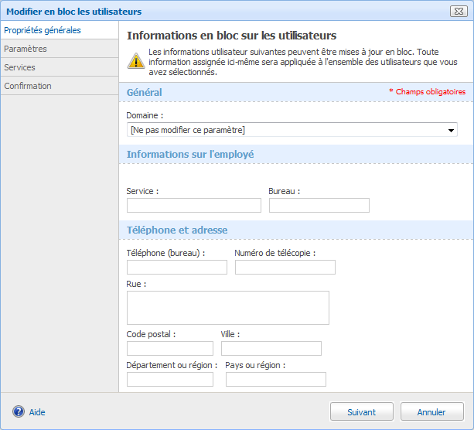Select the Ville text field
The height and width of the screenshot is (430, 474).
point(271,348)
